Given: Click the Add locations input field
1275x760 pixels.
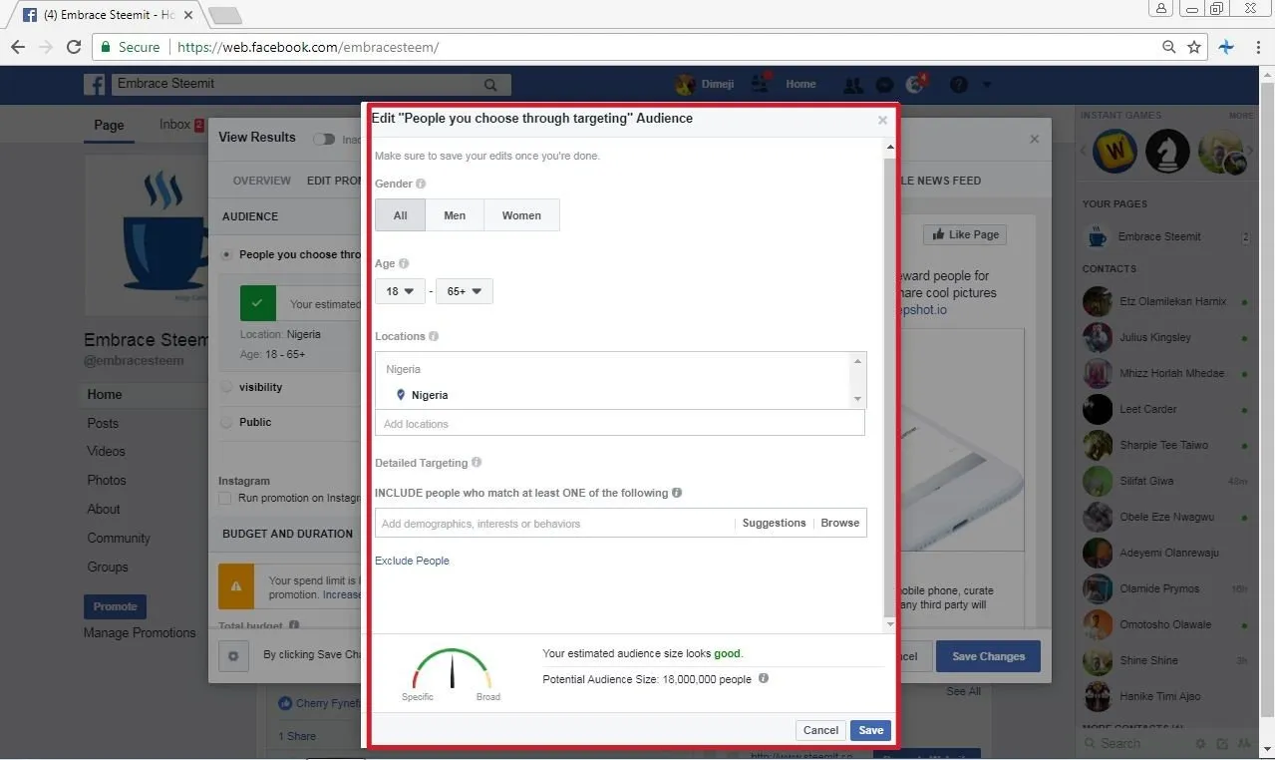Looking at the screenshot, I should (619, 424).
